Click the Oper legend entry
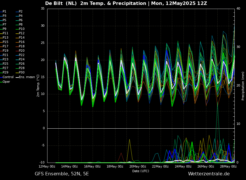This screenshot has width=246, height=180. click(x=5, y=82)
